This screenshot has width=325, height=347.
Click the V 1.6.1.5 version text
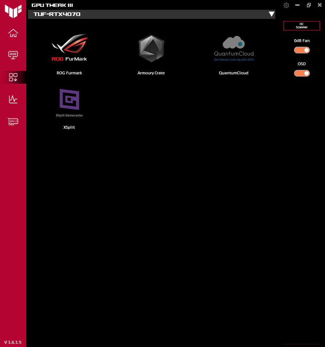pos(13,342)
